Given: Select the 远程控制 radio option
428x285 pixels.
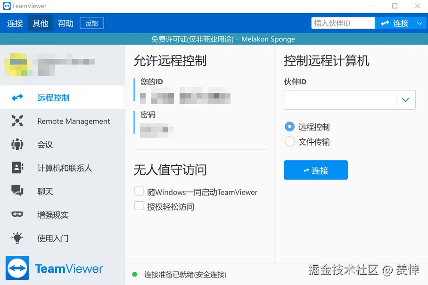Looking at the screenshot, I should (289, 126).
